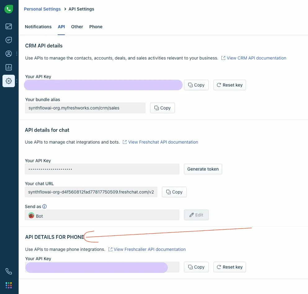
Task: Copy the chat URL
Action: pos(174,192)
